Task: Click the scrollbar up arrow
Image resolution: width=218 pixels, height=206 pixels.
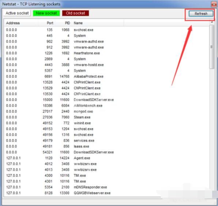Action: tap(212, 22)
